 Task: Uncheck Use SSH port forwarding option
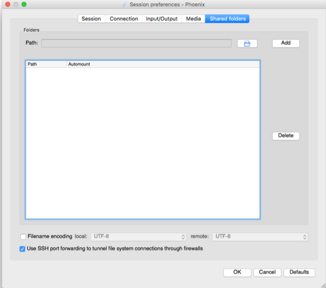click(x=23, y=249)
